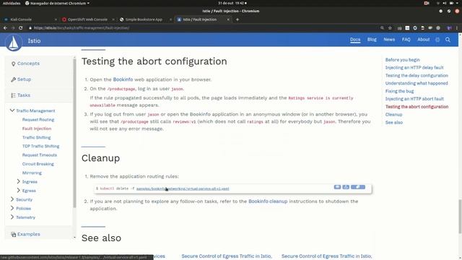Select the Docs item in Istio header
The height and width of the screenshot is (260, 462).
[x=355, y=40]
